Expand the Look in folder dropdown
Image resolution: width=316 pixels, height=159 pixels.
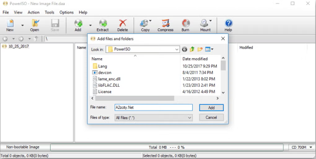177,49
